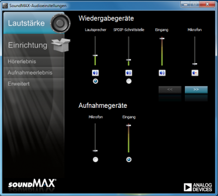Click the << previous devices button
The width and height of the screenshot is (218, 196).
point(170,90)
